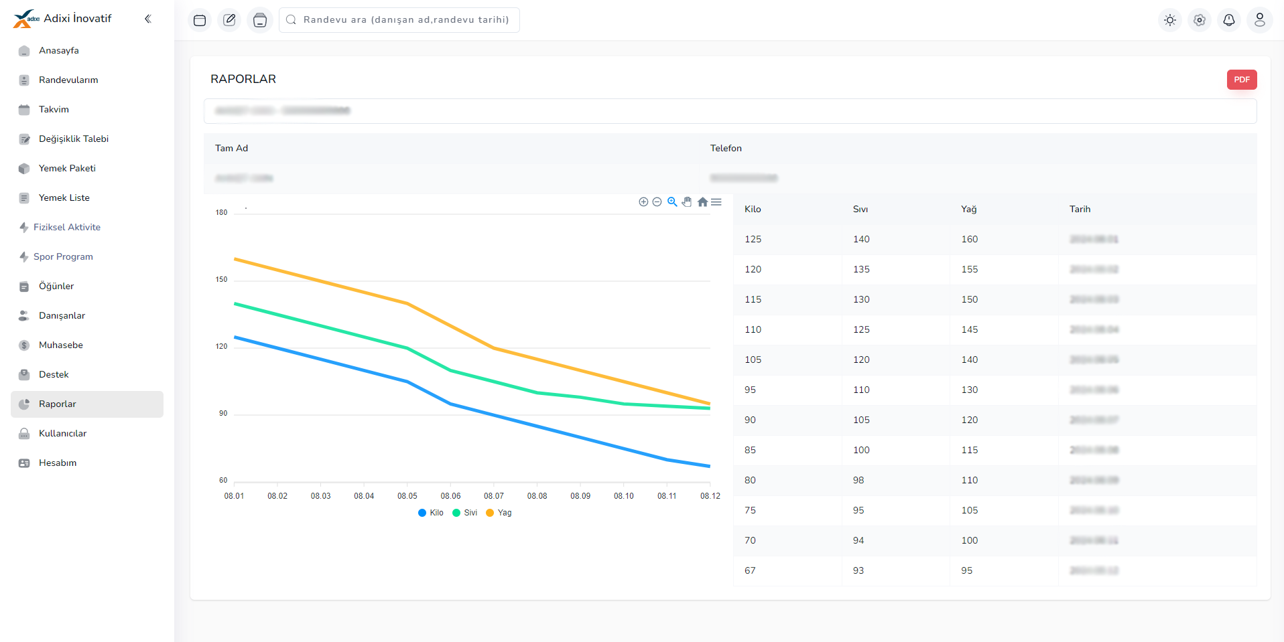This screenshot has height=642, width=1284.
Task: Open the archive box icon in the top bar
Action: (260, 20)
